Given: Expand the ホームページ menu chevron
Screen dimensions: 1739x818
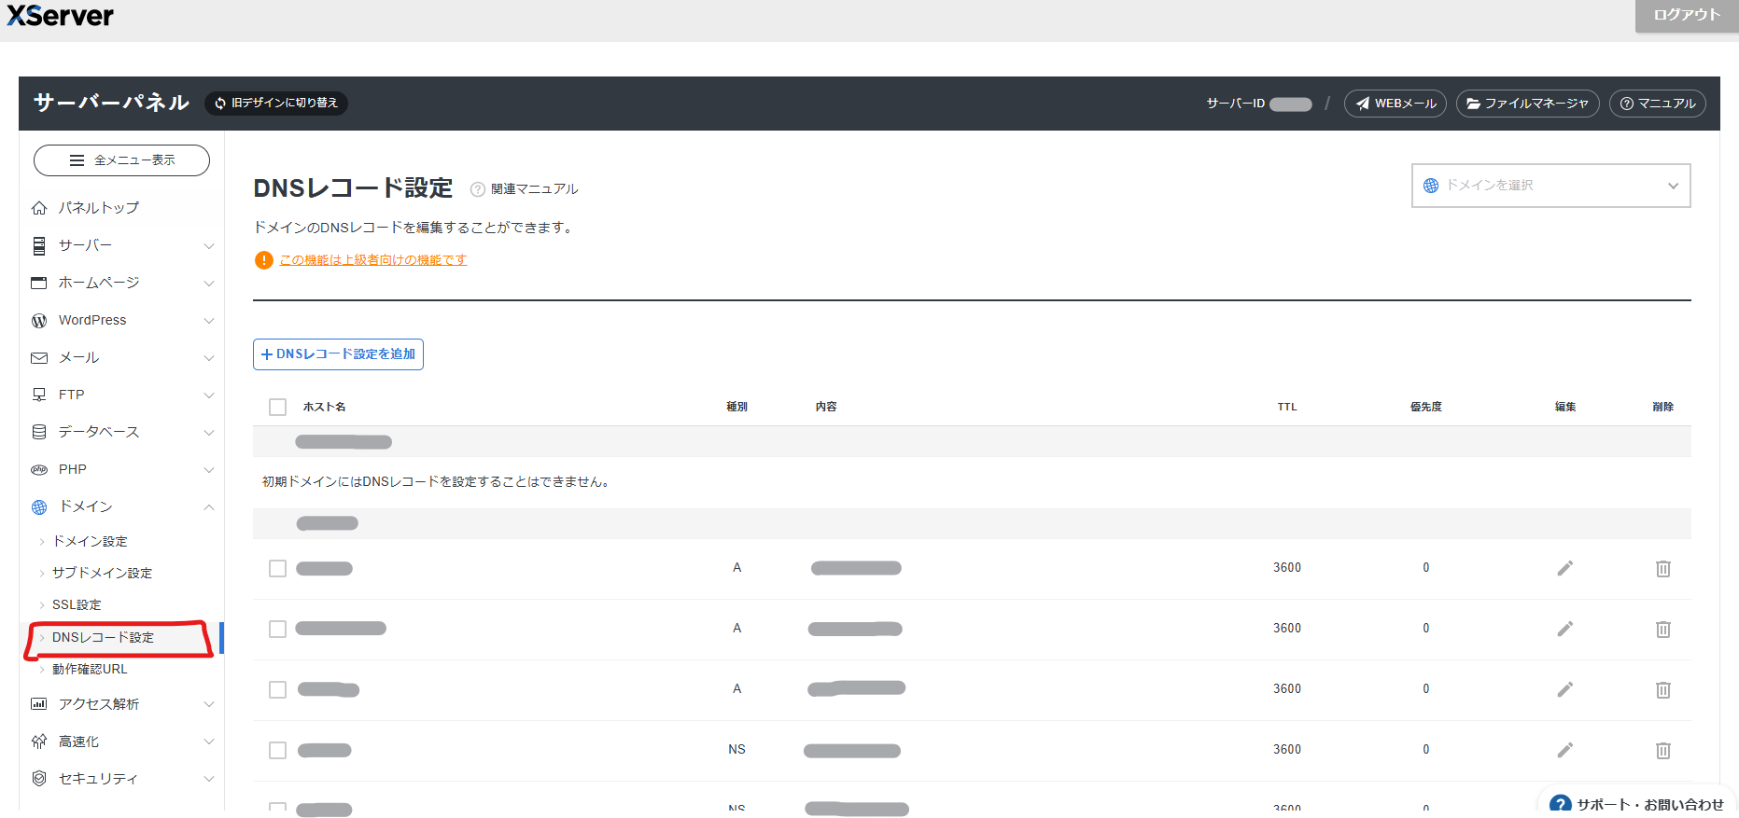Looking at the screenshot, I should point(209,284).
